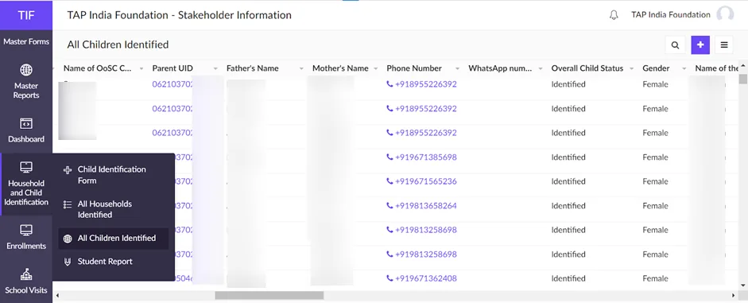Open the Father's Name column dropdown arrow

click(301, 68)
